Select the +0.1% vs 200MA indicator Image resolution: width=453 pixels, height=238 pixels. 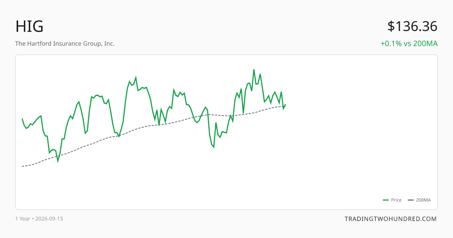(x=409, y=43)
